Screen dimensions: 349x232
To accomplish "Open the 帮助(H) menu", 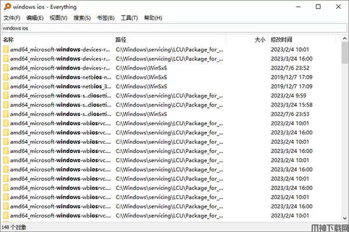I will [x=153, y=18].
